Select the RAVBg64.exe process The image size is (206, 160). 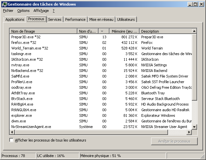pyautogui.click(x=101, y=104)
